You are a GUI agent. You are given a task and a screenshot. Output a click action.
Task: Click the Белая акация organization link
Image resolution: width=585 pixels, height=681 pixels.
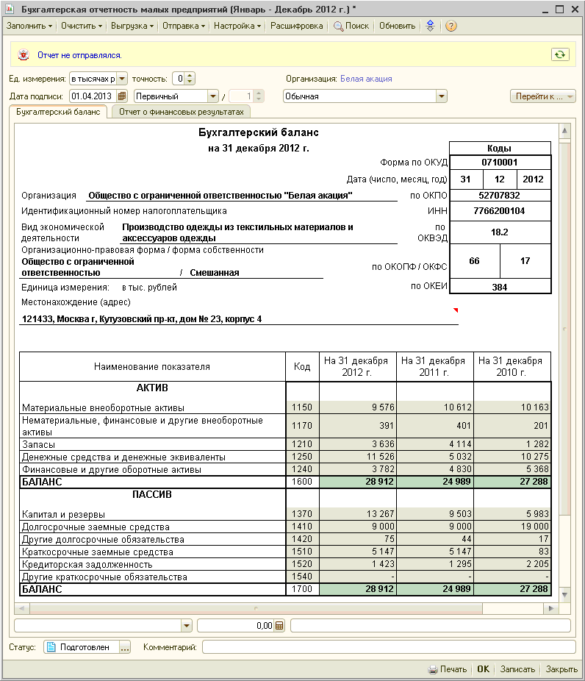click(x=366, y=79)
